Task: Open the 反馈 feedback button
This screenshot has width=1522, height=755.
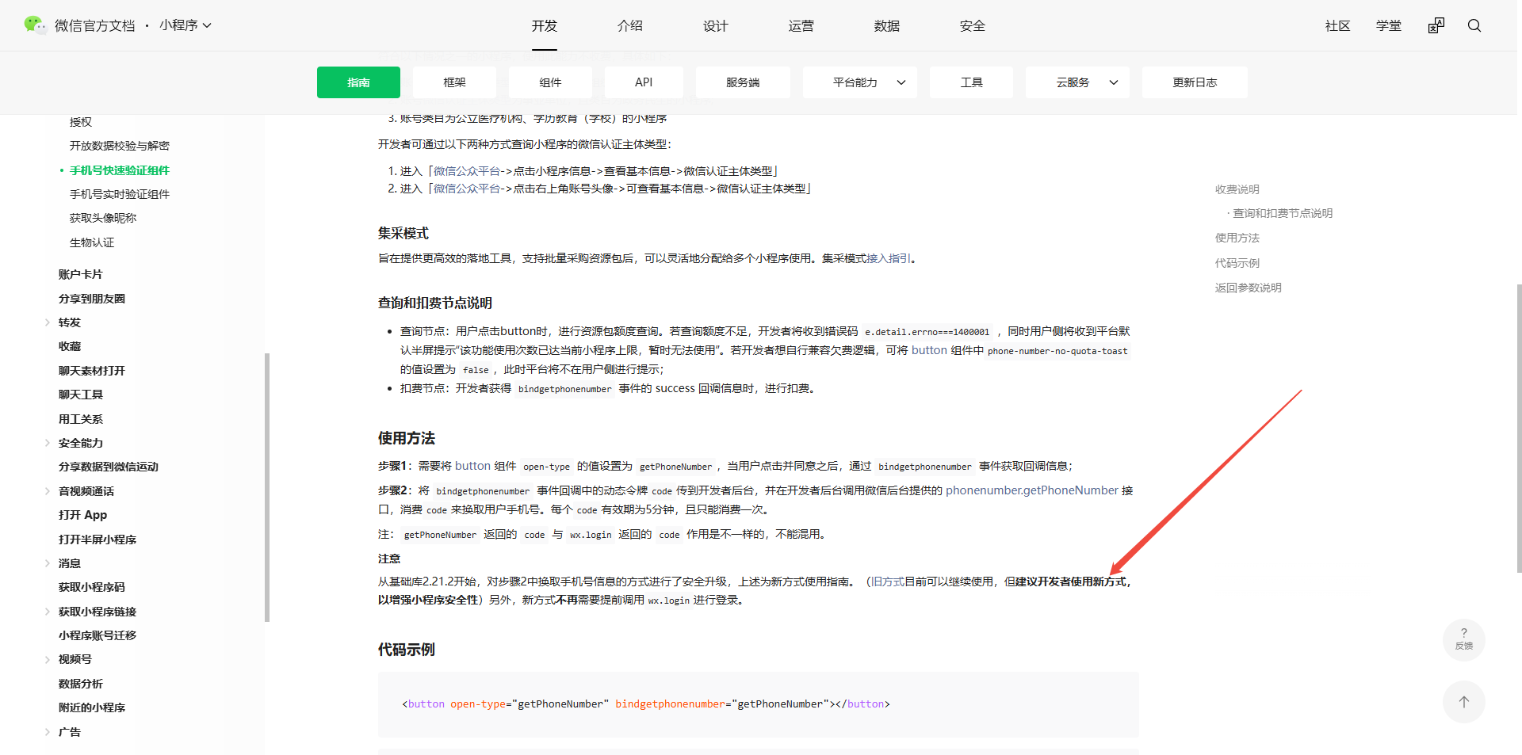Action: pos(1464,639)
